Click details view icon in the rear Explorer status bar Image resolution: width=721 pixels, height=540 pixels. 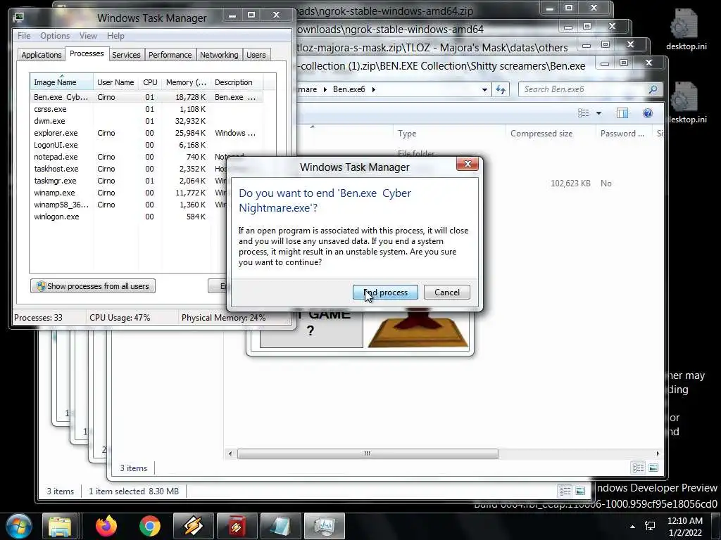point(565,491)
